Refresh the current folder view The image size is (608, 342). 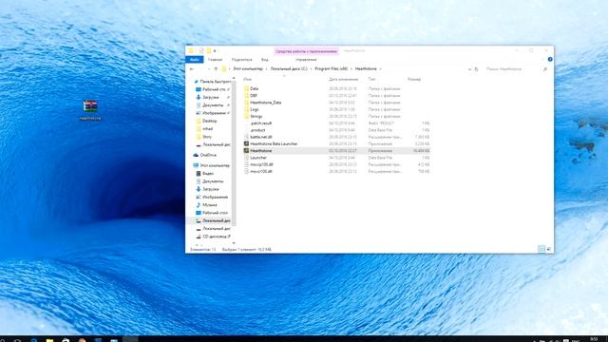[477, 69]
